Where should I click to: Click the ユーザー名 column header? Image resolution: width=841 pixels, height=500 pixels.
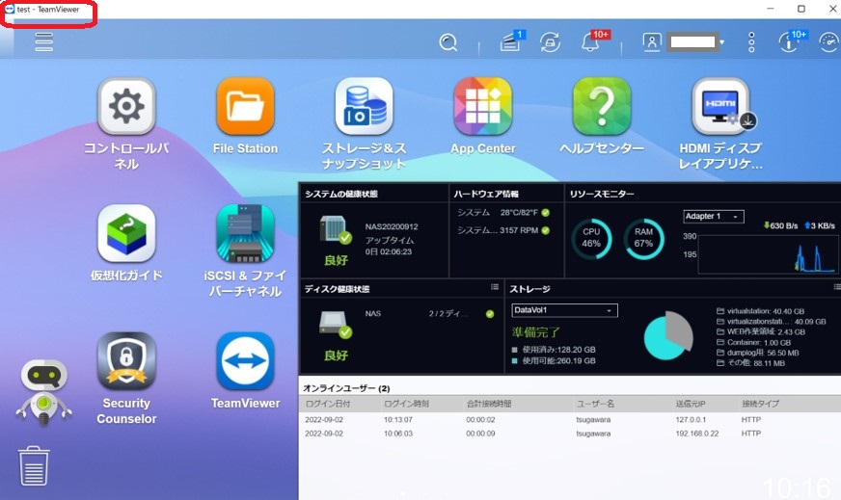(595, 404)
